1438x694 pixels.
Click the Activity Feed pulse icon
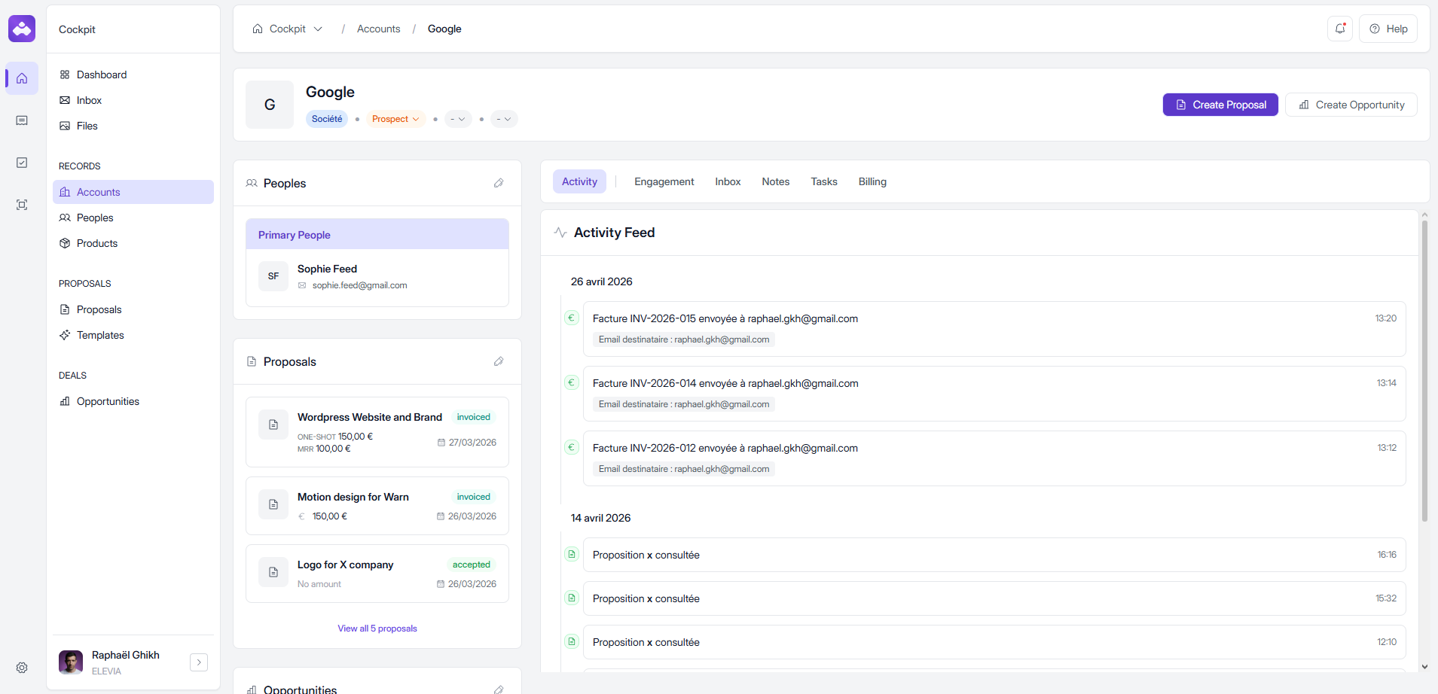(560, 233)
